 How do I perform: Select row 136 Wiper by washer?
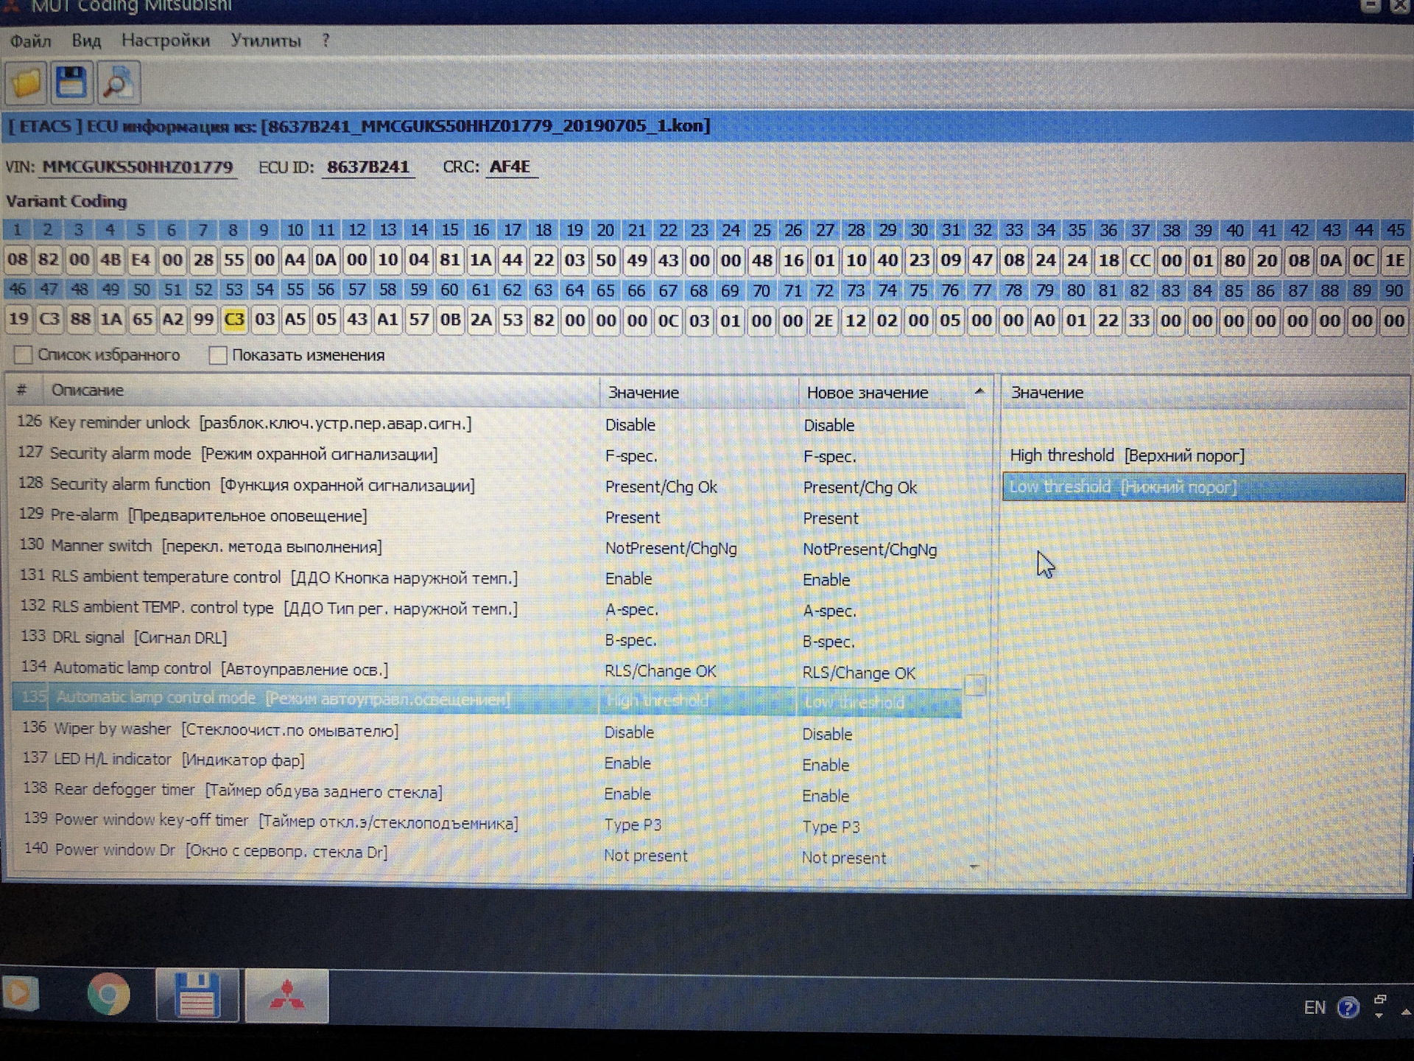(486, 732)
